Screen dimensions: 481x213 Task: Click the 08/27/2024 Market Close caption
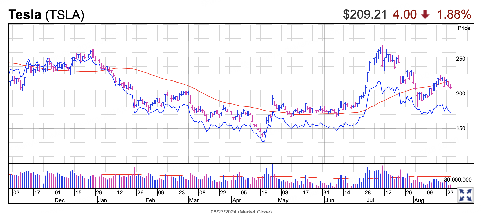[241, 211]
